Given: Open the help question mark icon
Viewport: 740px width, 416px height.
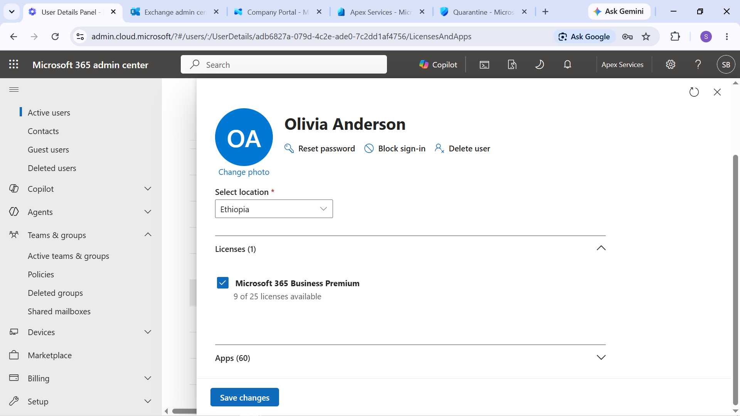Looking at the screenshot, I should [698, 65].
